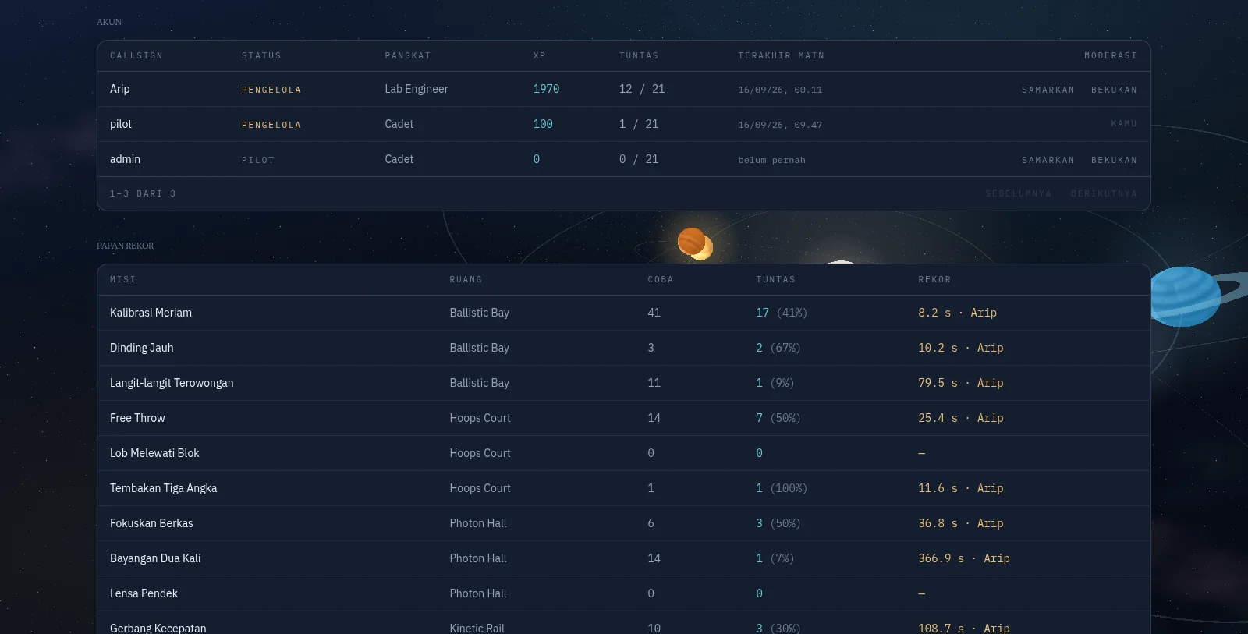Click BEKUKAN for the Arip account

click(1114, 90)
